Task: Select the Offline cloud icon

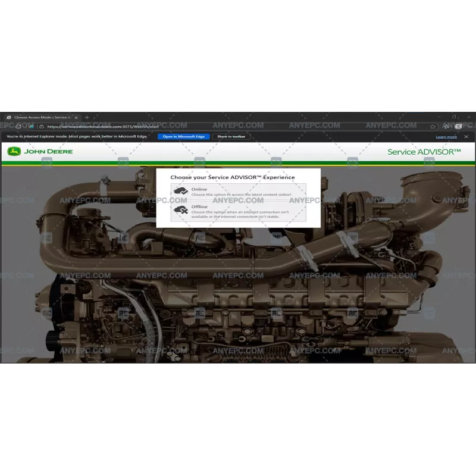Action: coord(180,210)
